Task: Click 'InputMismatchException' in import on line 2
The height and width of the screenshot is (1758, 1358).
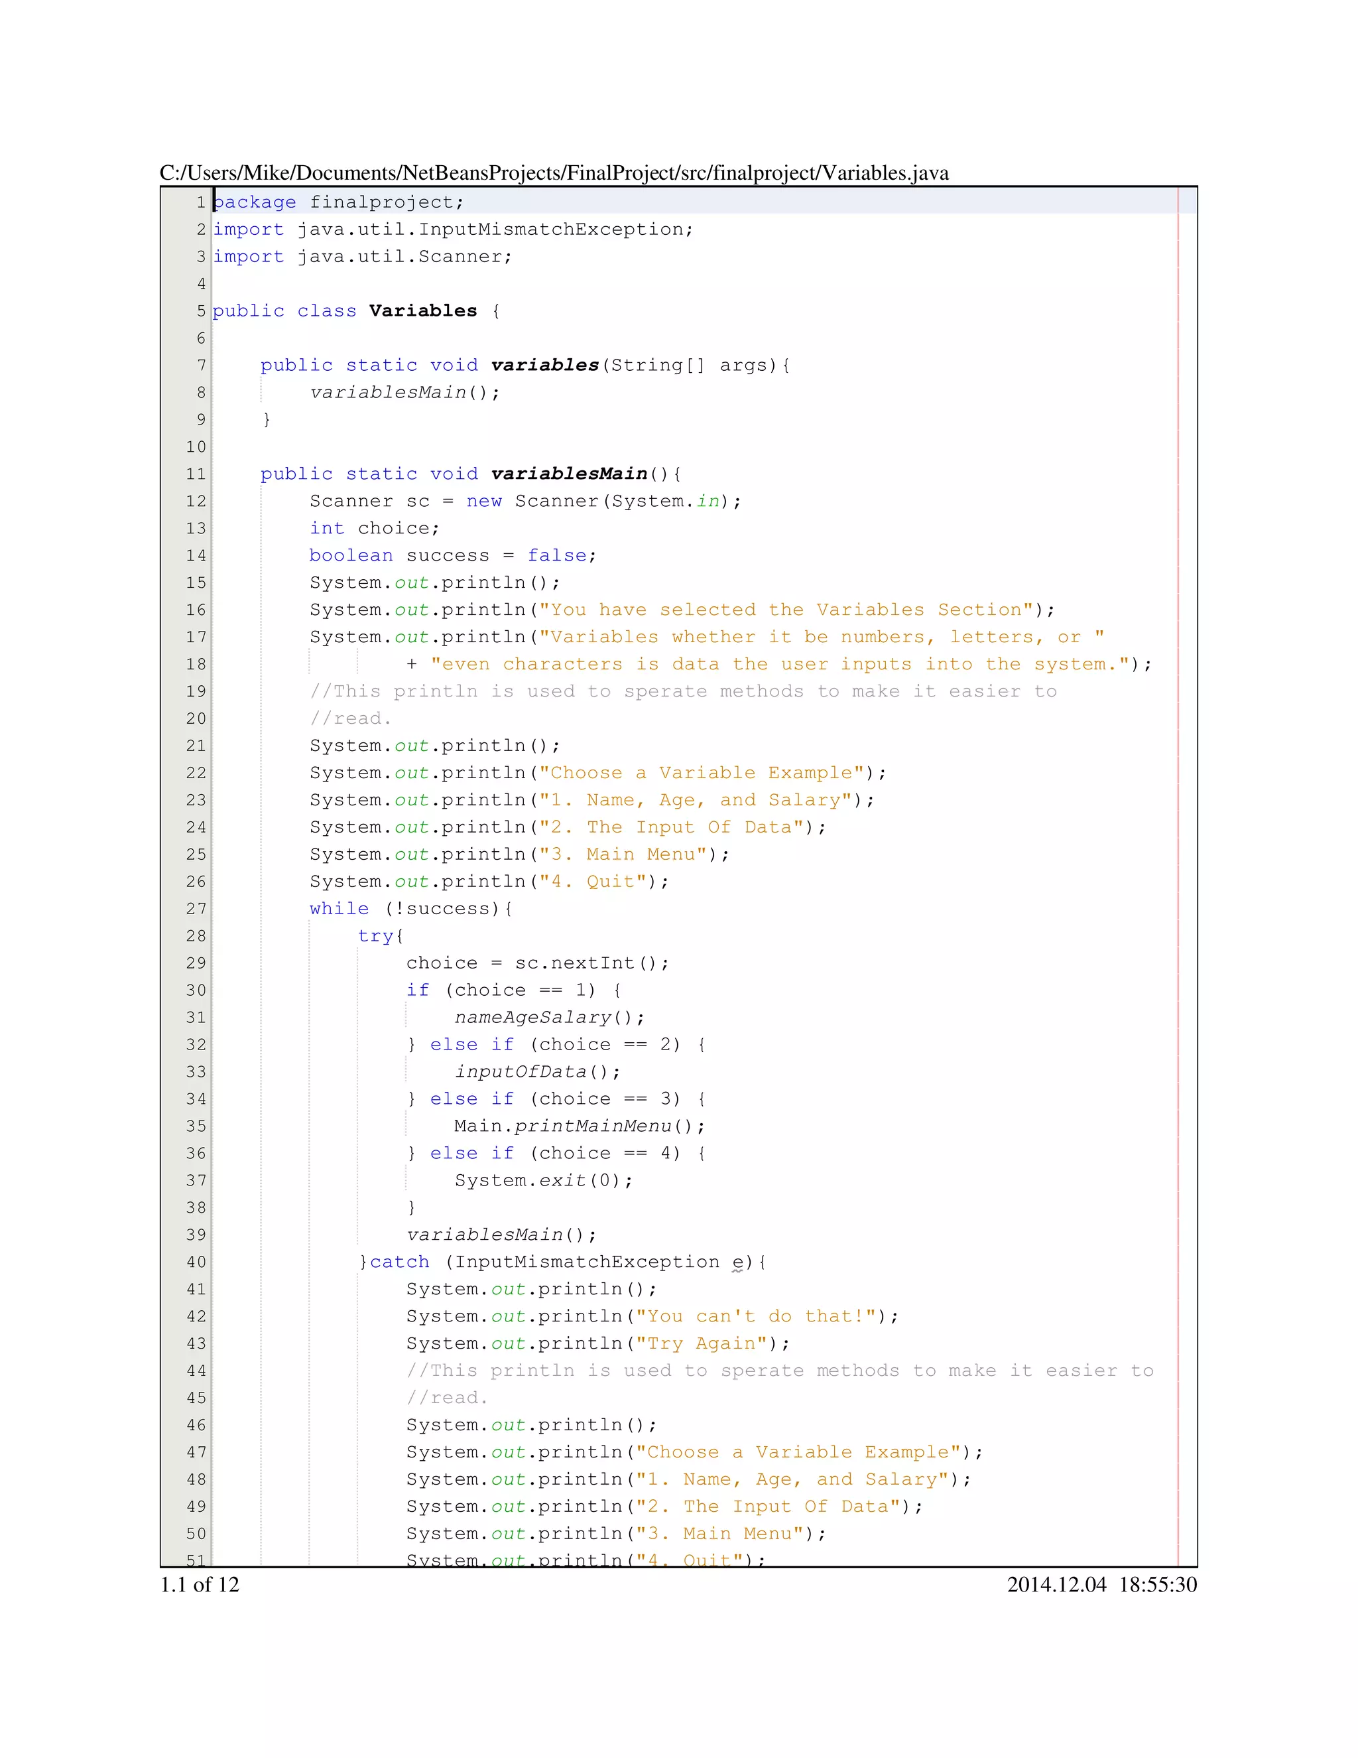Action: pyautogui.click(x=550, y=230)
